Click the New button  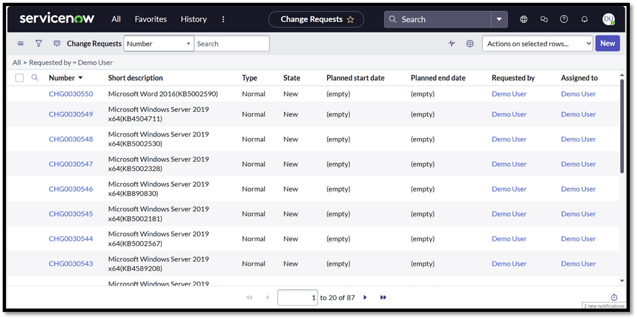coord(608,43)
